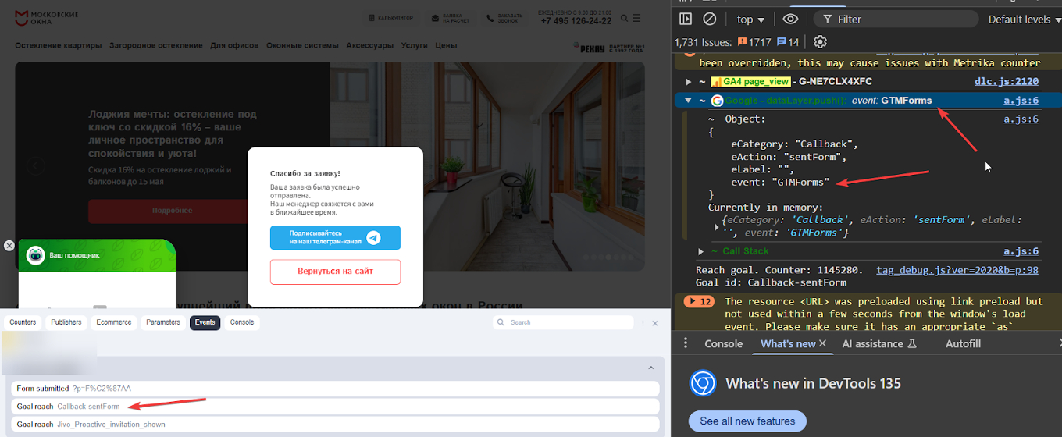Click the console Filter input field

(x=893, y=20)
